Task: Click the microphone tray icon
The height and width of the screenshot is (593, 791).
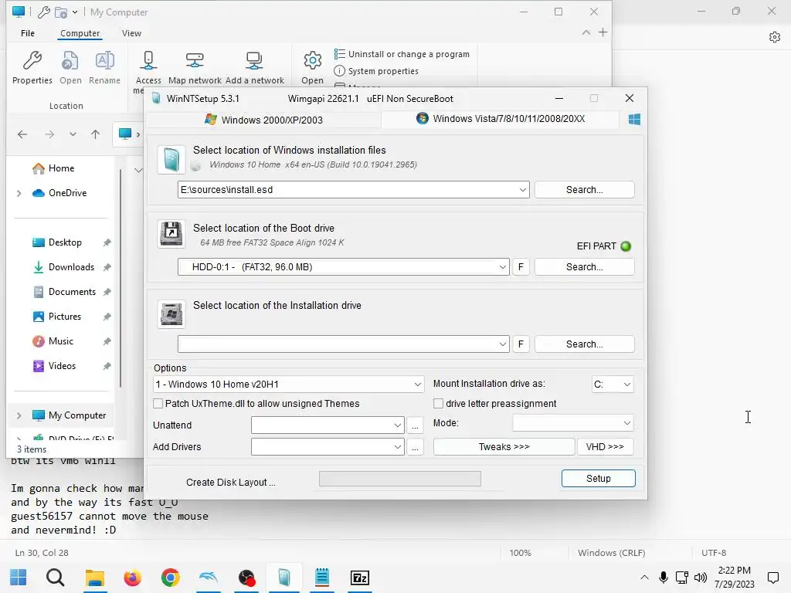Action: click(x=664, y=578)
